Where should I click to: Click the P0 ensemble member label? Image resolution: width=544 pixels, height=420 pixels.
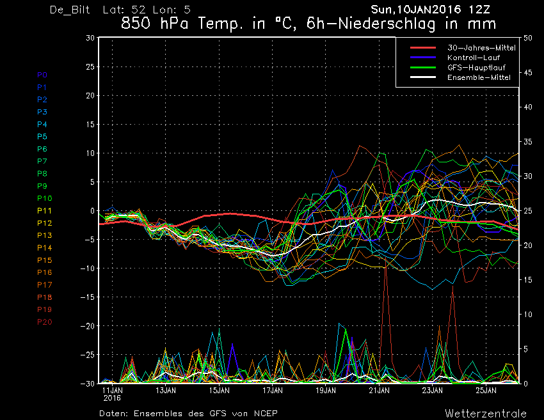(x=42, y=75)
